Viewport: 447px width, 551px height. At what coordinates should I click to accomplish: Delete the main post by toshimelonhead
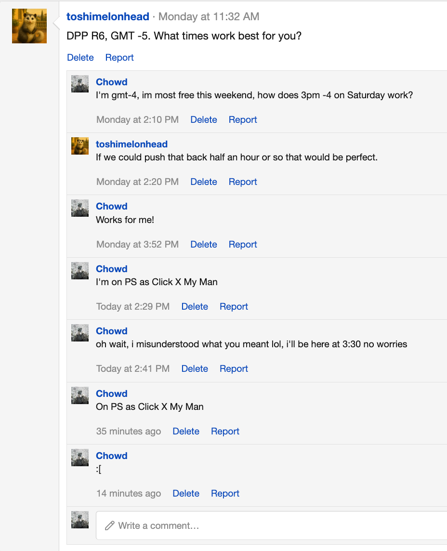pyautogui.click(x=80, y=57)
